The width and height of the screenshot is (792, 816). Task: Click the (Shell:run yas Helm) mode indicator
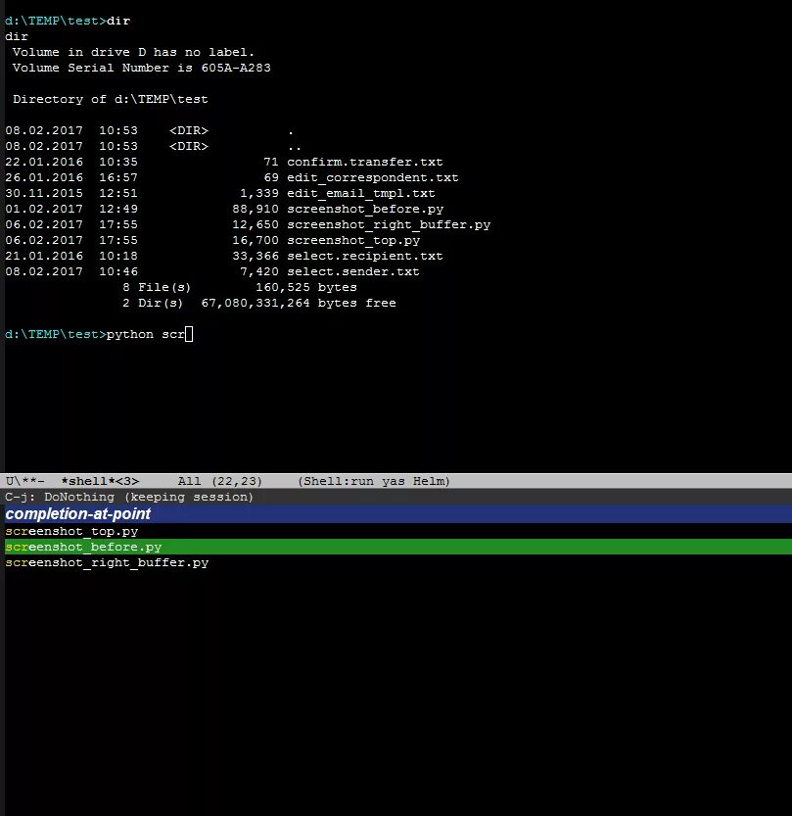[374, 481]
